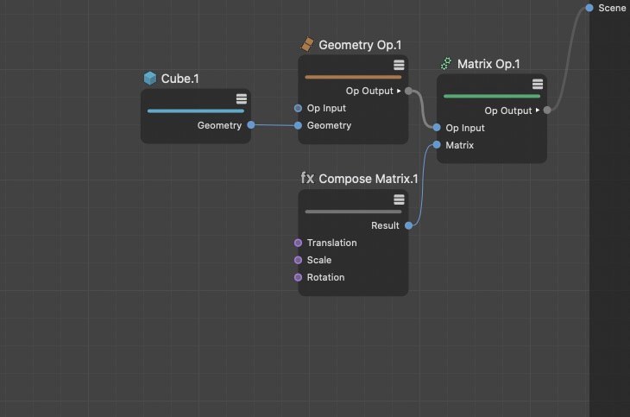Expand Op Output arrow on Geometry Op.1
Viewport: 630px width, 417px height.
(398, 91)
